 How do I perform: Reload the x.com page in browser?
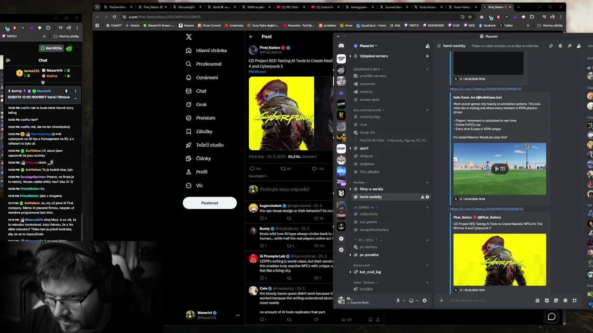coord(114,17)
